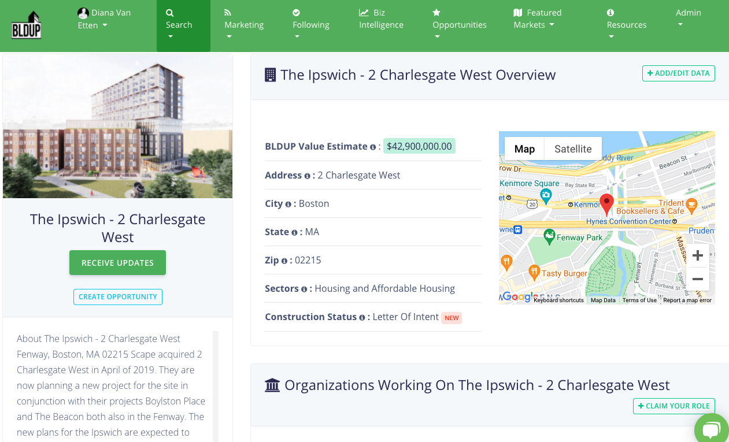Switch map to default Map view
This screenshot has width=729, height=442.
(524, 149)
